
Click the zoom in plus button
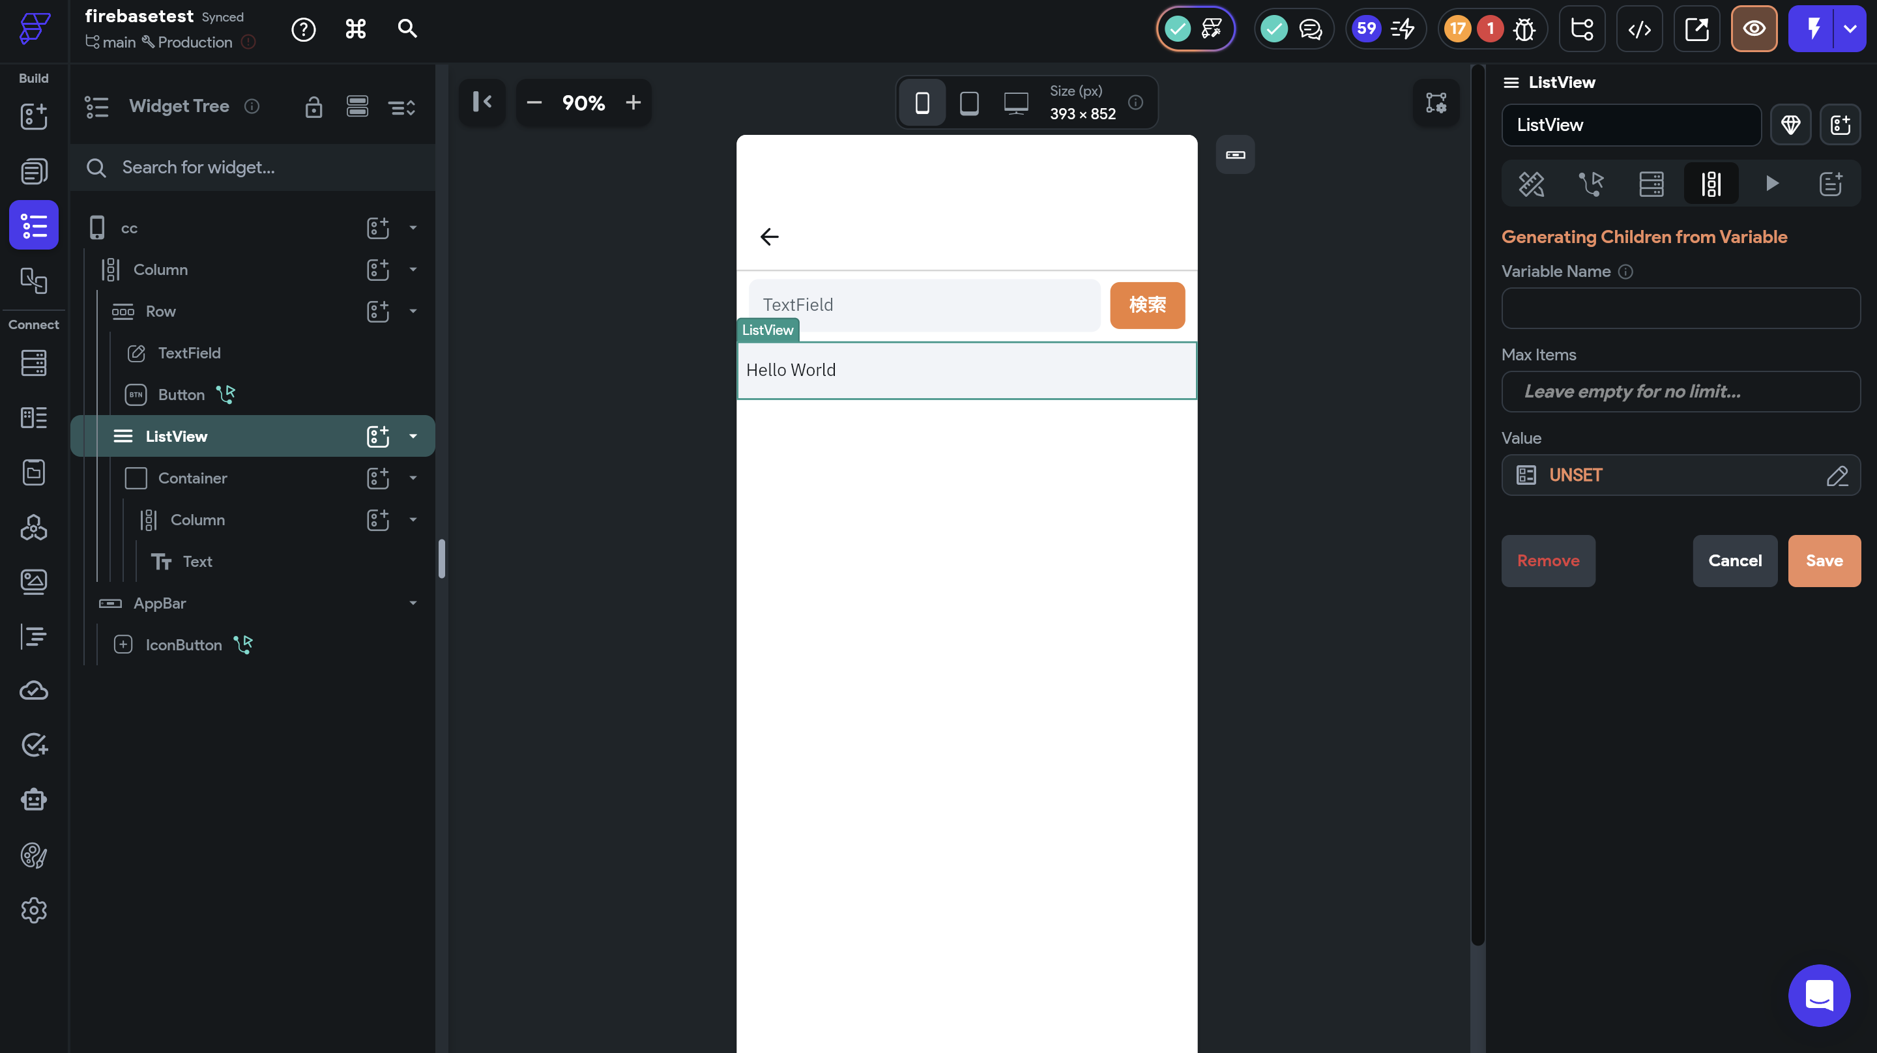632,103
